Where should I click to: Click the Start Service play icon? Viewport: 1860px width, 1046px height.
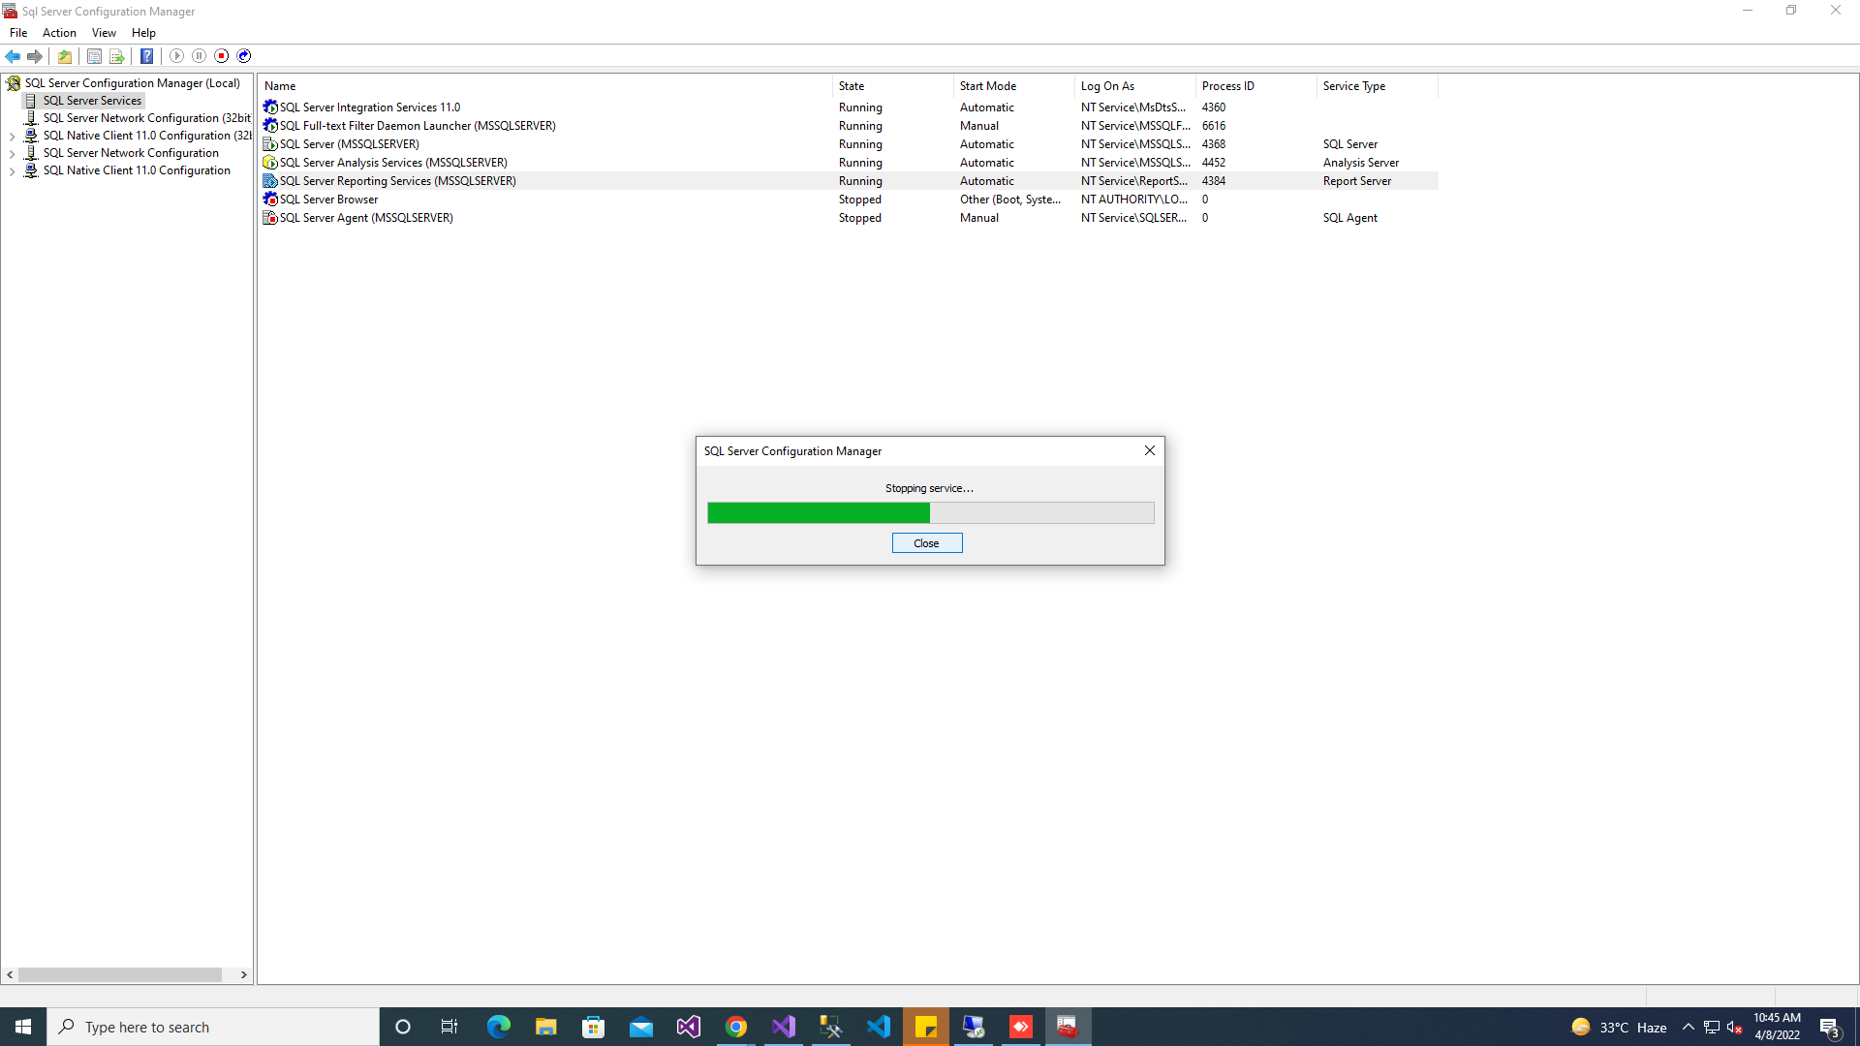[x=176, y=56]
